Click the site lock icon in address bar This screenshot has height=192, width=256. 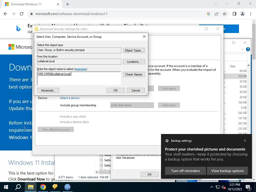tap(31, 14)
